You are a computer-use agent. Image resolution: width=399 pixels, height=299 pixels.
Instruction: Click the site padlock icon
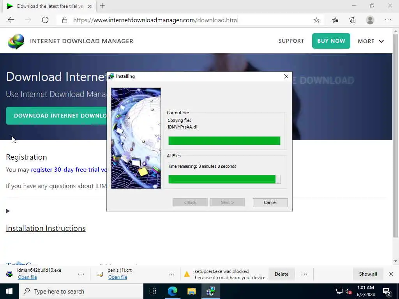coord(65,20)
